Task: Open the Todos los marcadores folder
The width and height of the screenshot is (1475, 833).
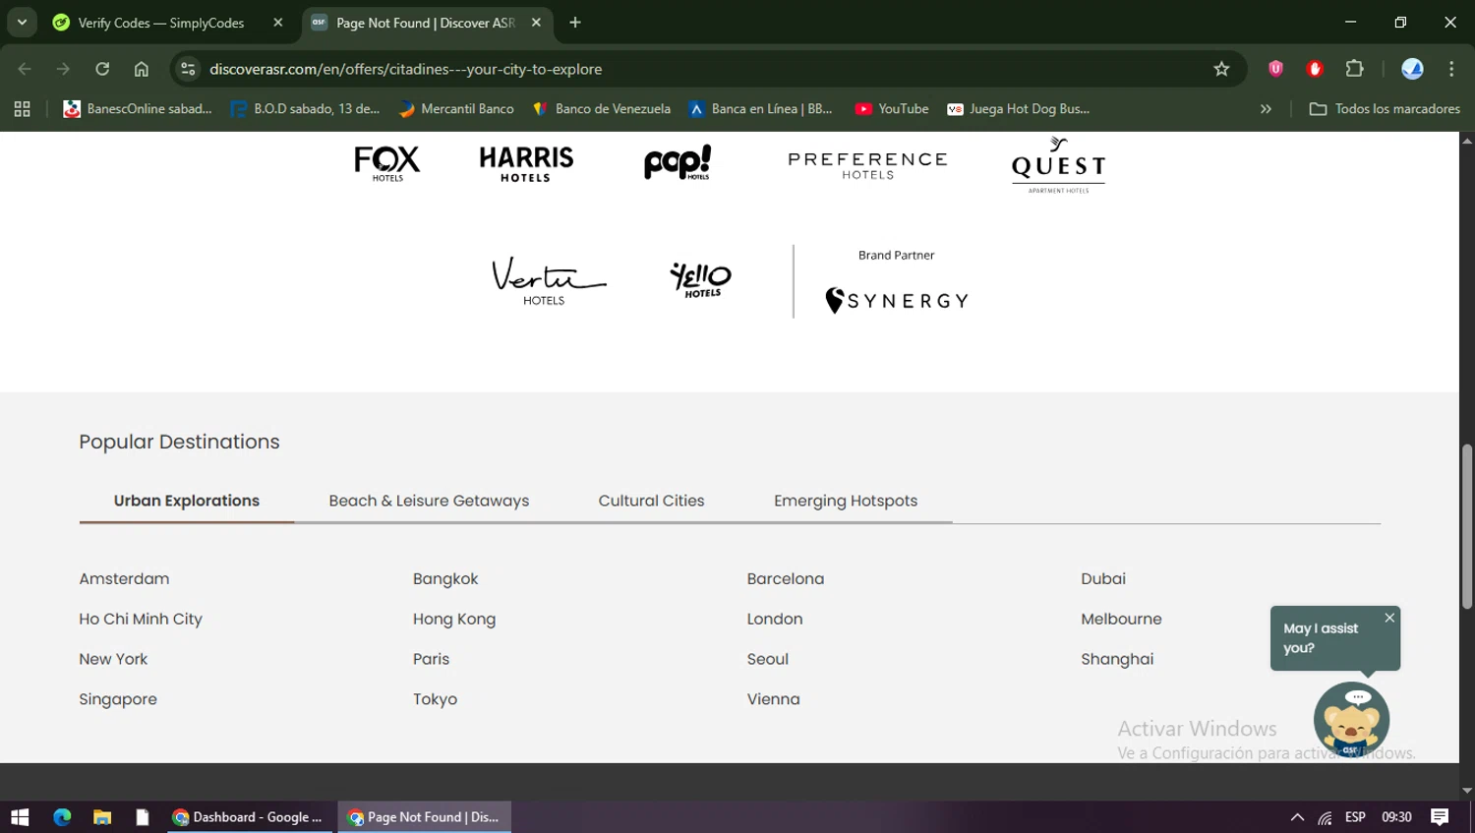Action: (1385, 109)
